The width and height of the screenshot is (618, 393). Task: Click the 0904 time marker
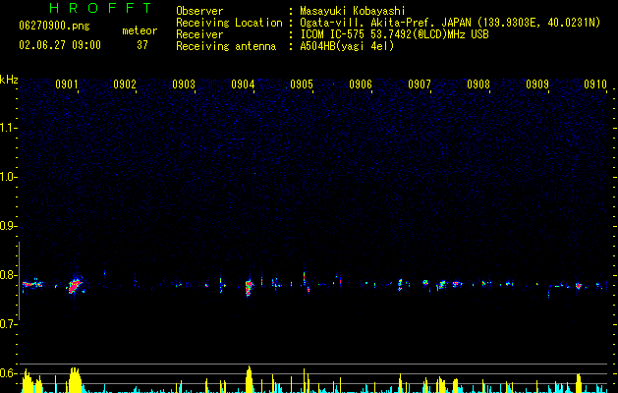coord(243,84)
